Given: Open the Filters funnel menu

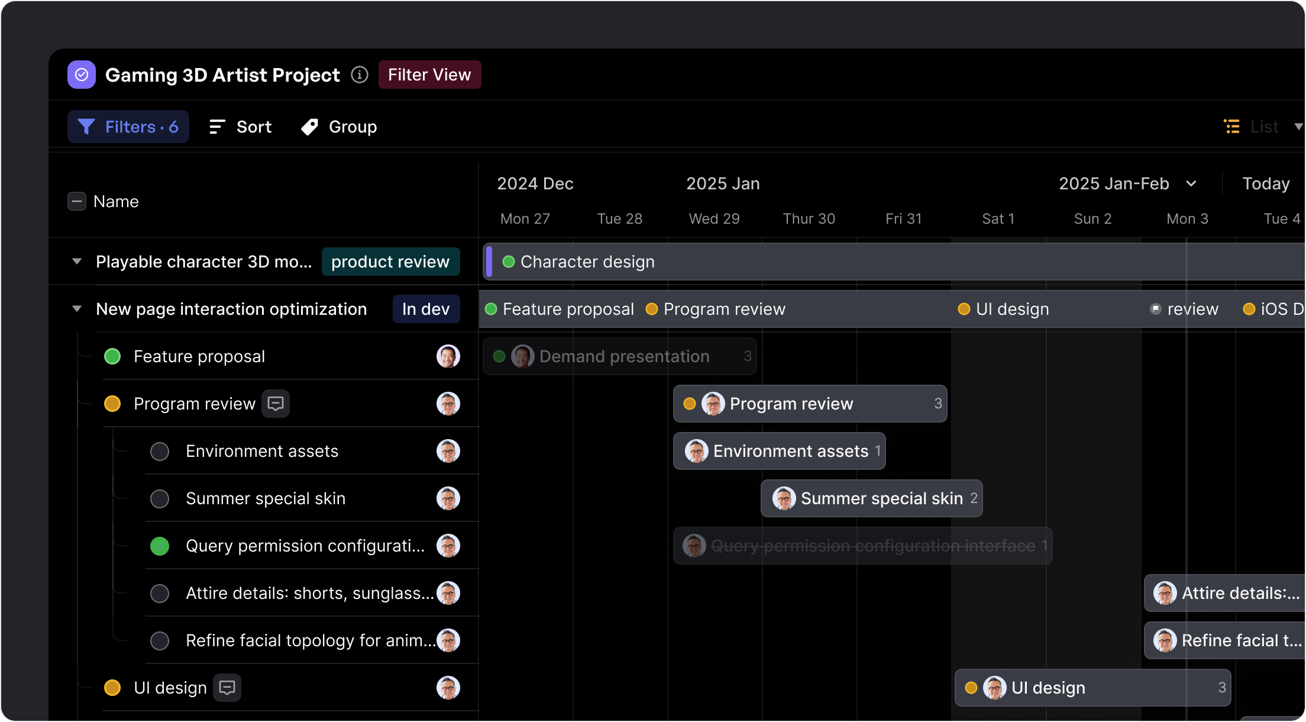Looking at the screenshot, I should [128, 127].
